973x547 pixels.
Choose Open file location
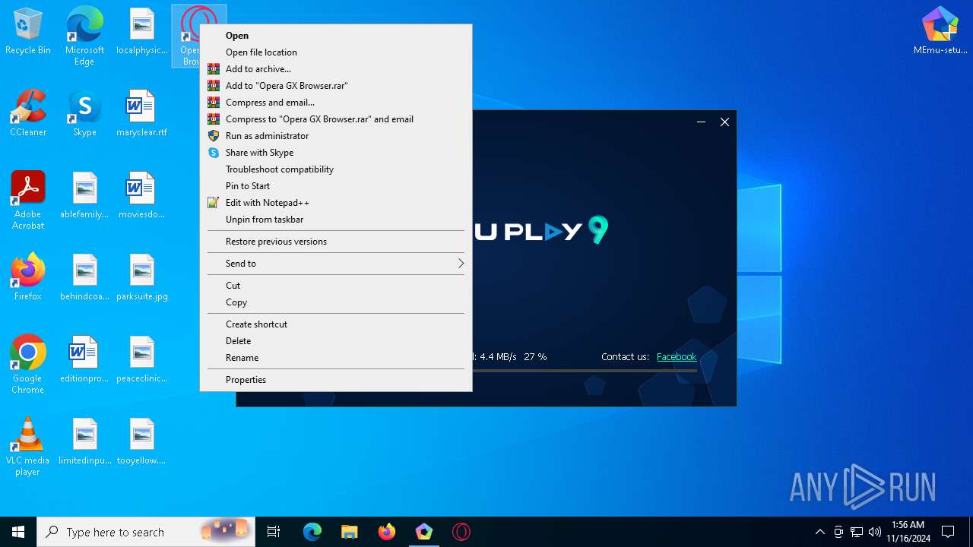tap(335, 52)
